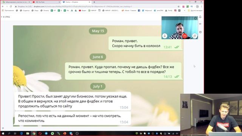
Task: Reload the page
Action: click(11, 6)
